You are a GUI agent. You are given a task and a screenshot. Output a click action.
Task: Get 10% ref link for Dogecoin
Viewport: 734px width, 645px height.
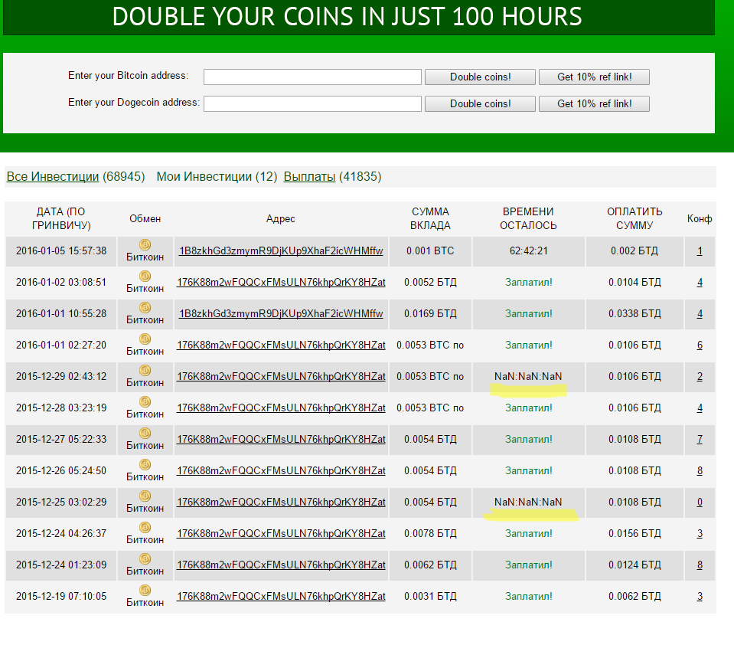click(594, 103)
